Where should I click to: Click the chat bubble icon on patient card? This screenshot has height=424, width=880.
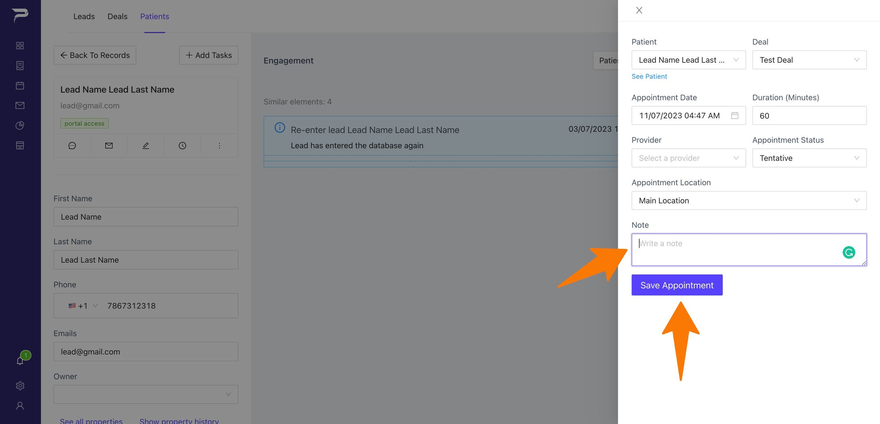(x=72, y=145)
